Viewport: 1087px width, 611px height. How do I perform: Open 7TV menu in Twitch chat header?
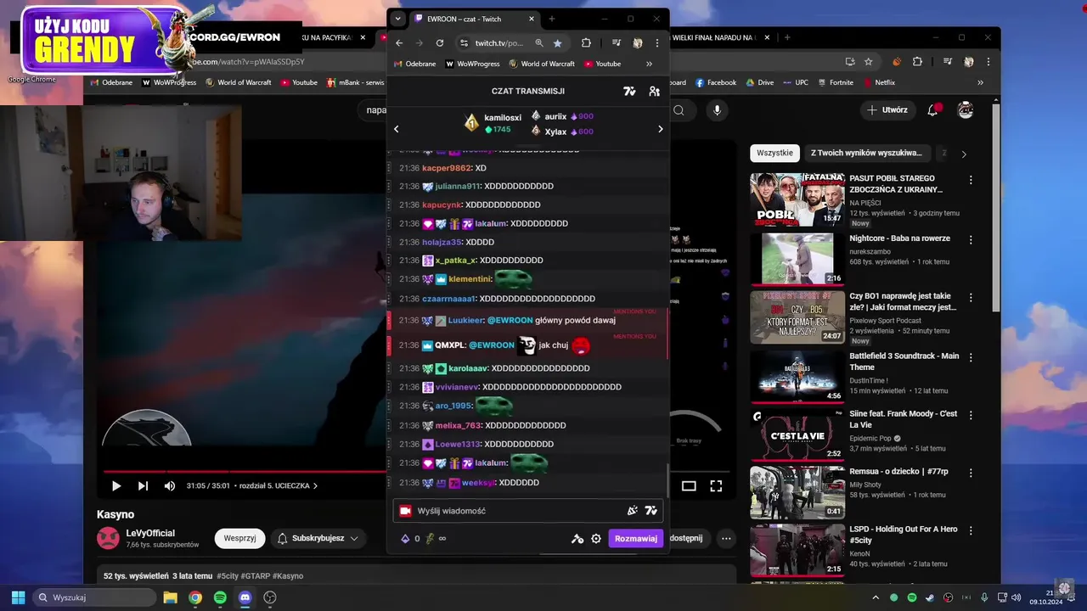629,91
